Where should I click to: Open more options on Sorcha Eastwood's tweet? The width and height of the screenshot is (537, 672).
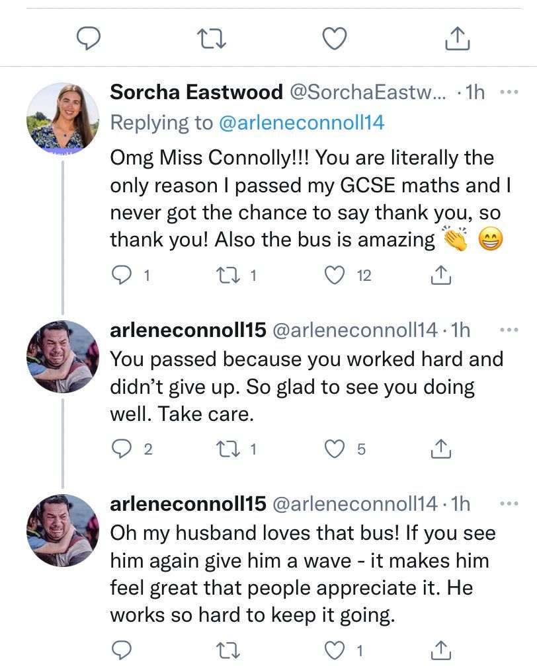[509, 93]
